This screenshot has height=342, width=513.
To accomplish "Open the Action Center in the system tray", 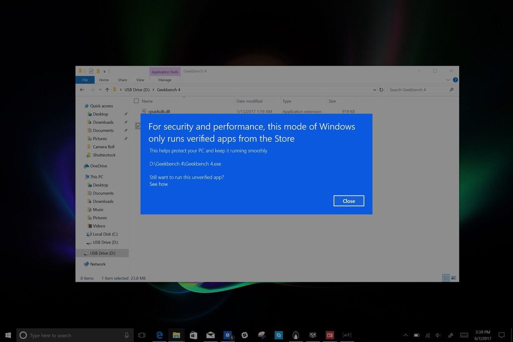I will click(501, 335).
